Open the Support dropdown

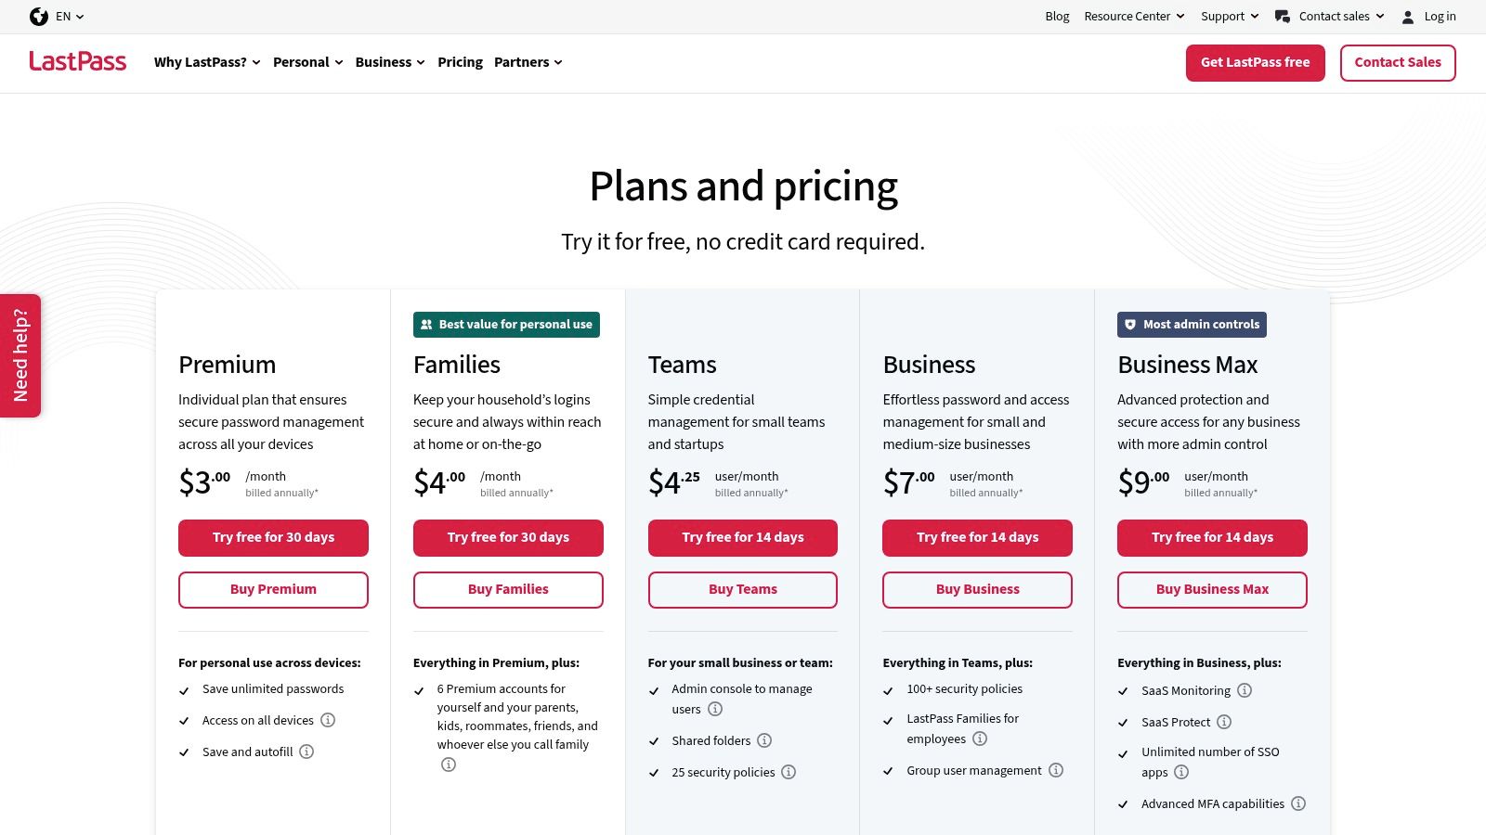pos(1230,17)
